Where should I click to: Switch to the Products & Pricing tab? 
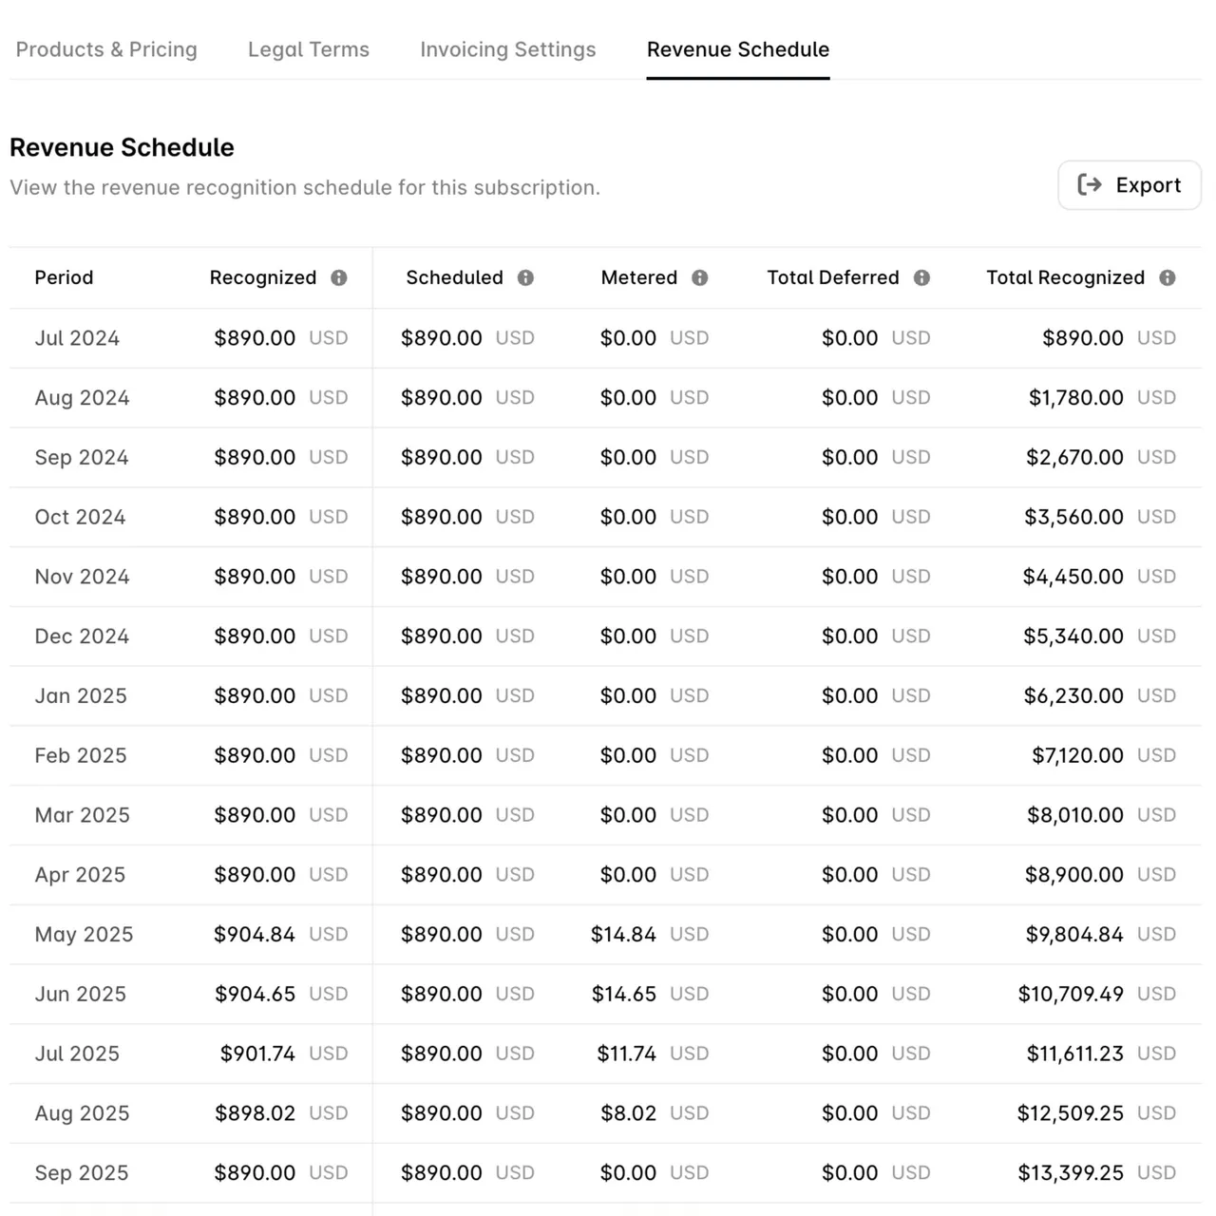coord(106,49)
